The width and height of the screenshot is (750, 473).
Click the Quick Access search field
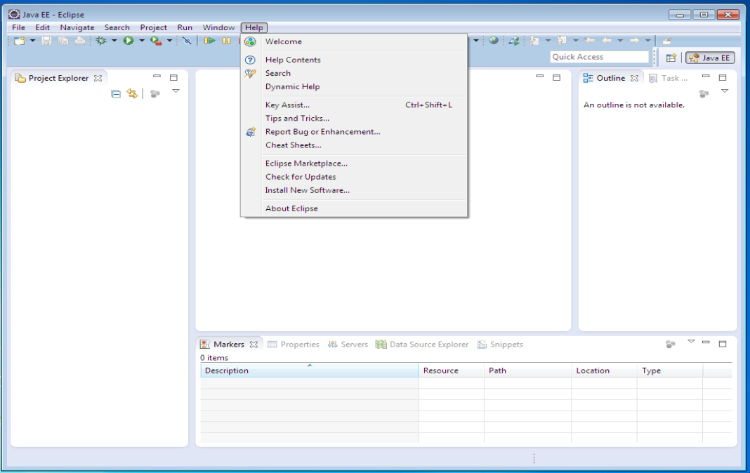pos(599,57)
